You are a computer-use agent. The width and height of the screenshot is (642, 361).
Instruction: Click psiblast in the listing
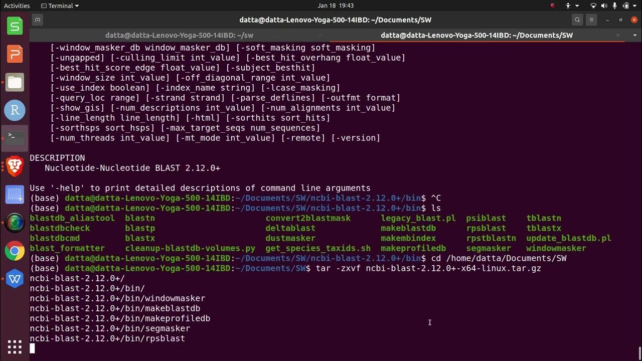[x=486, y=218]
